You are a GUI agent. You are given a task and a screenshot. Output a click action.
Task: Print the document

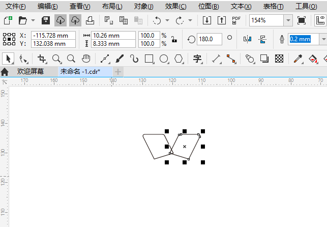(x=90, y=20)
